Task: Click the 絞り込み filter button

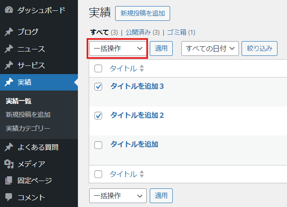Action: pos(260,49)
